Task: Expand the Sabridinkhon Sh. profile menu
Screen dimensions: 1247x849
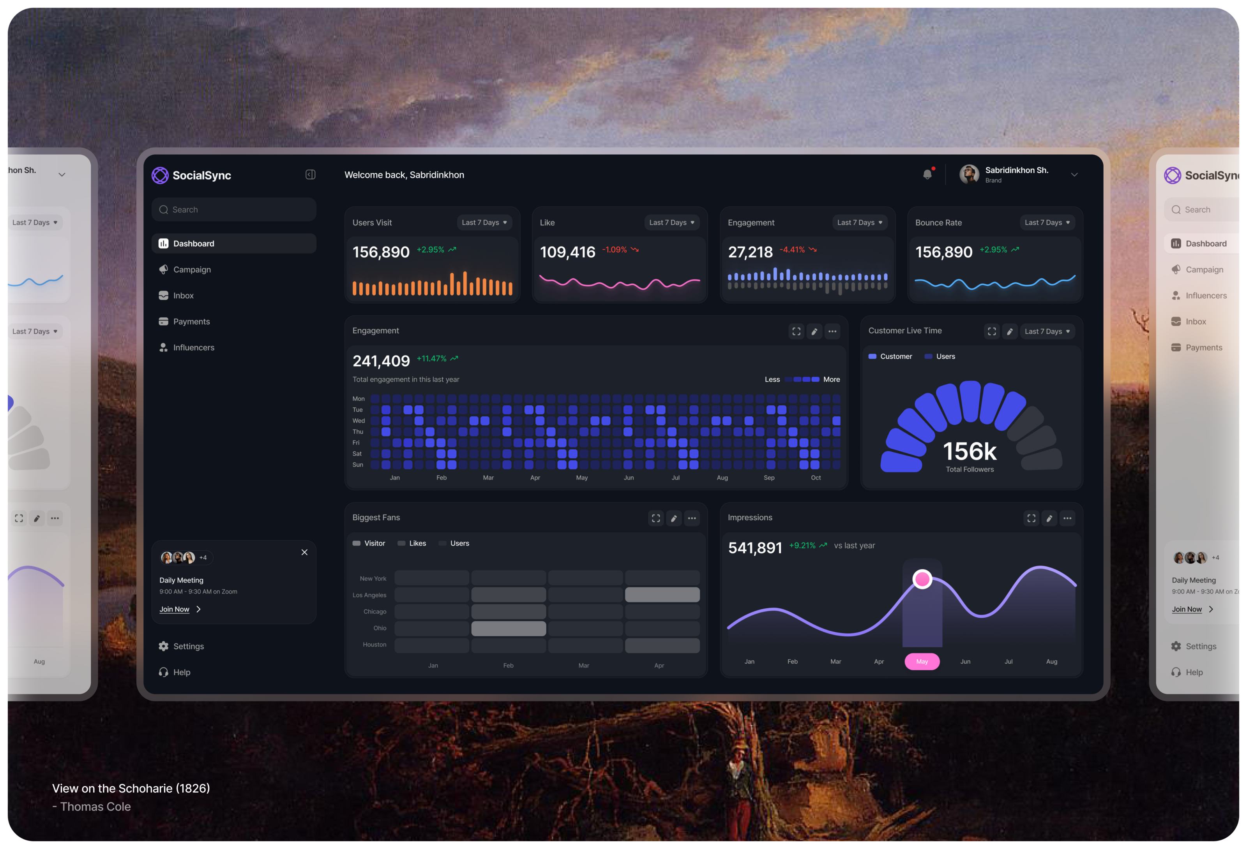Action: [x=1074, y=175]
